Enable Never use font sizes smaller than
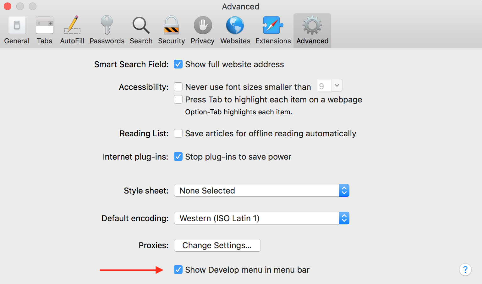 pos(178,87)
